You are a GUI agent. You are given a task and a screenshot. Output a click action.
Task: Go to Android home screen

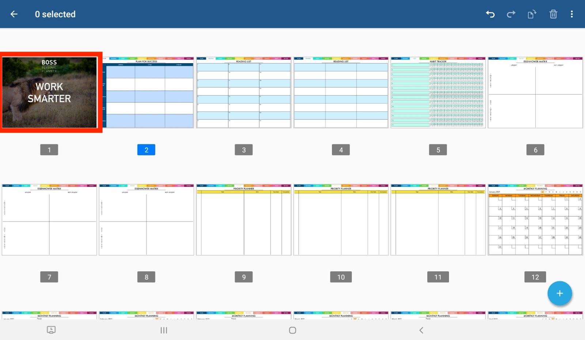(x=292, y=330)
